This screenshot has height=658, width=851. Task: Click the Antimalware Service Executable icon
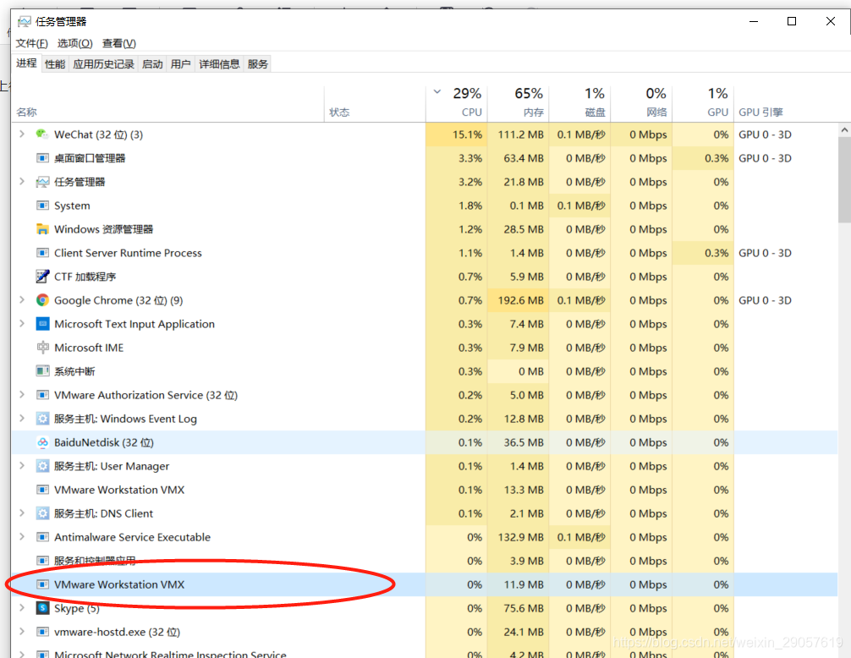42,537
